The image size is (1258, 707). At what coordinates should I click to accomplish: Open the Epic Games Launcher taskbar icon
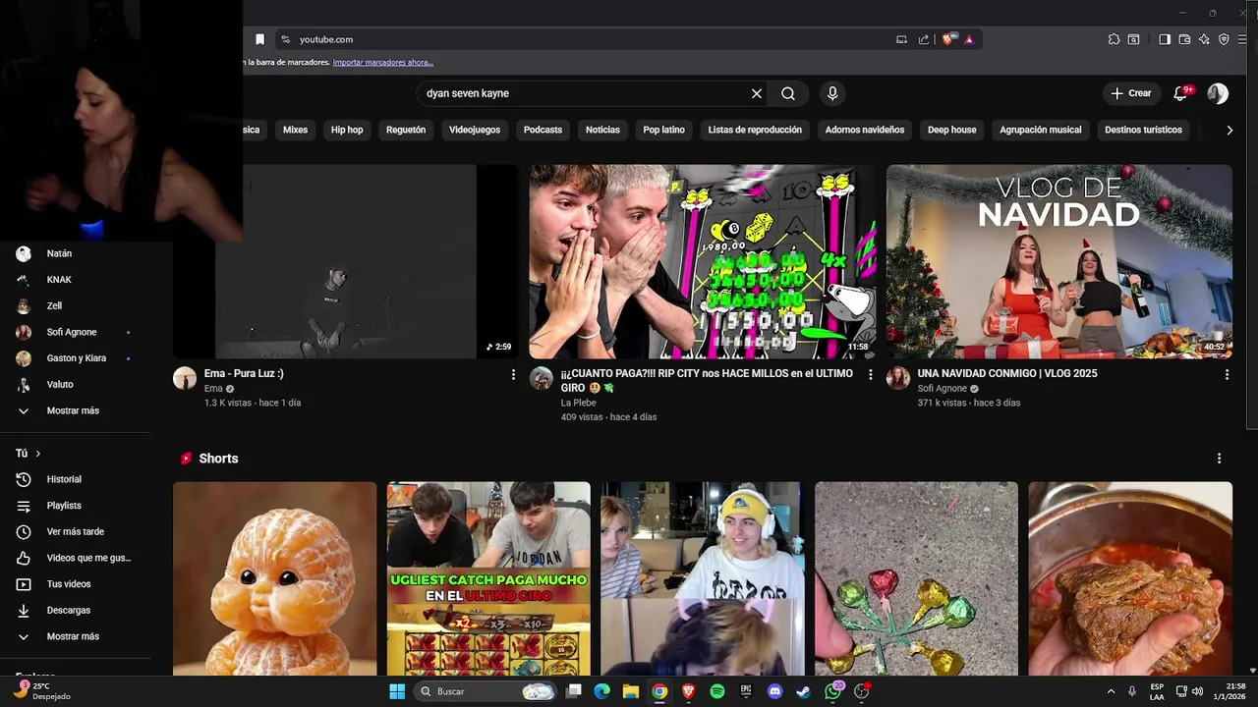tap(746, 691)
